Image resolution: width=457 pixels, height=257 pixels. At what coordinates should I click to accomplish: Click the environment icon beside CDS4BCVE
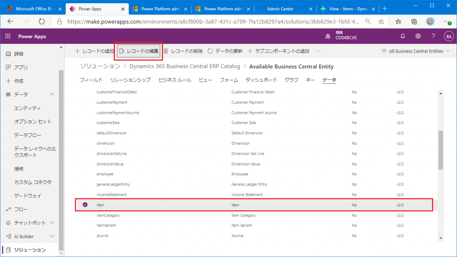[328, 36]
